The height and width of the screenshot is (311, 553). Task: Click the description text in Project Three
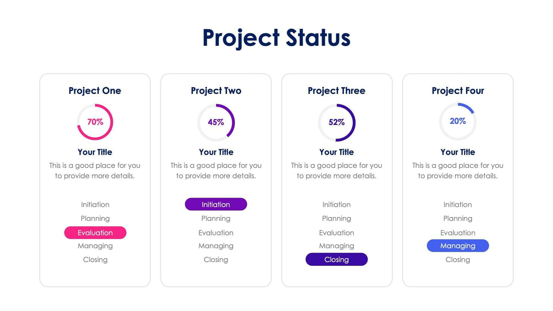336,170
